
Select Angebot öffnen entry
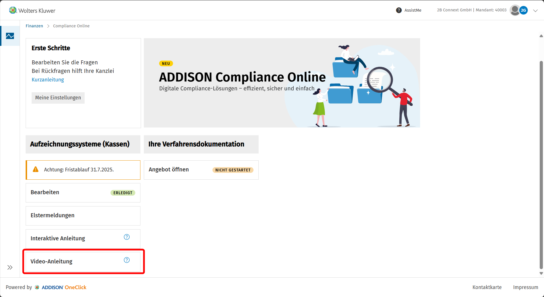click(x=201, y=170)
